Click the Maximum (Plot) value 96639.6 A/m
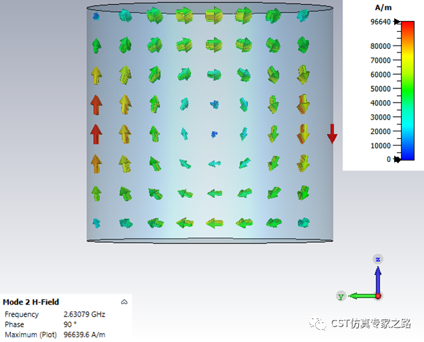The image size is (424, 342). tap(84, 335)
